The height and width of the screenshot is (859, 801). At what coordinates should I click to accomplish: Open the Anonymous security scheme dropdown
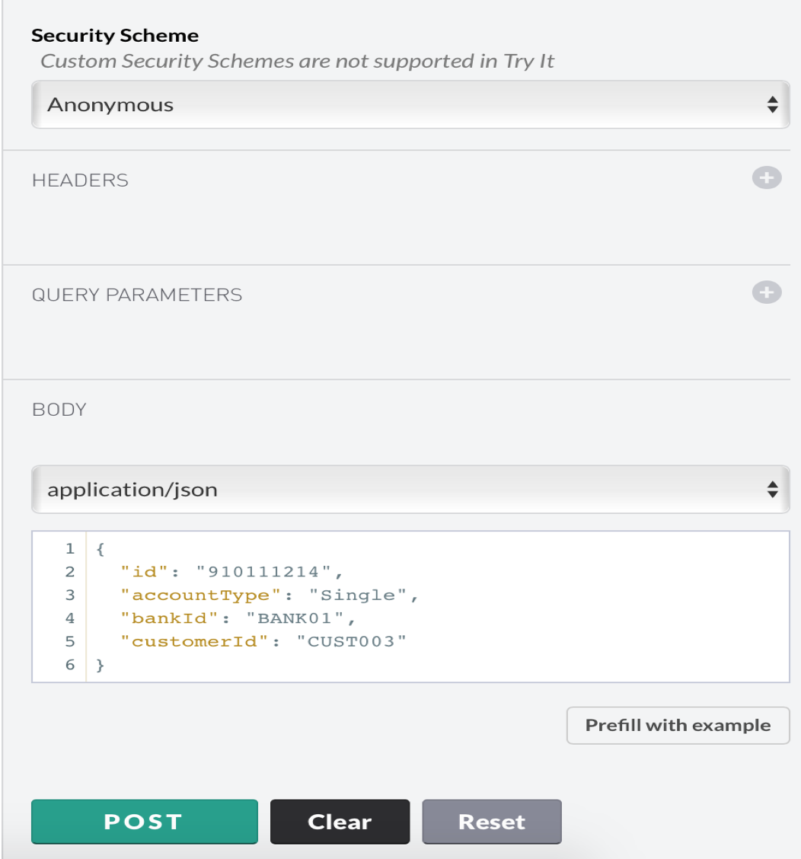pyautogui.click(x=410, y=105)
